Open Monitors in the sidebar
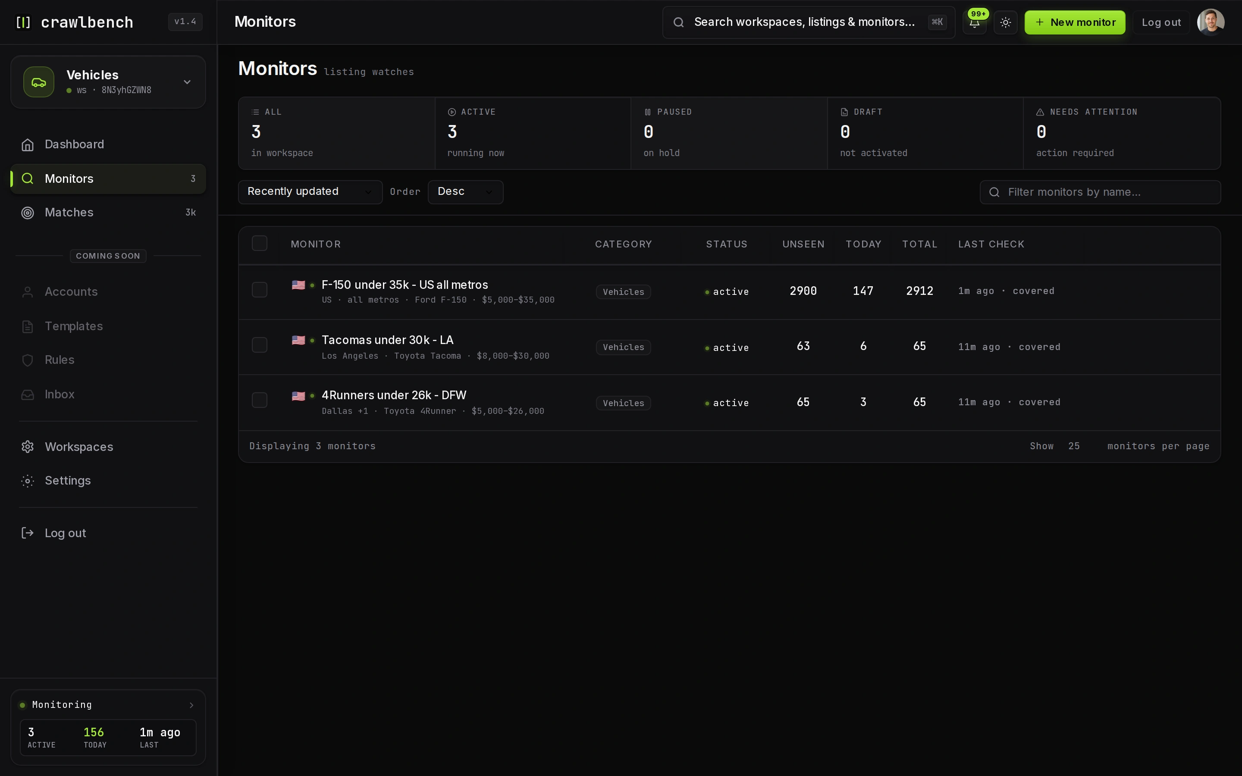Image resolution: width=1242 pixels, height=776 pixels. coord(108,178)
